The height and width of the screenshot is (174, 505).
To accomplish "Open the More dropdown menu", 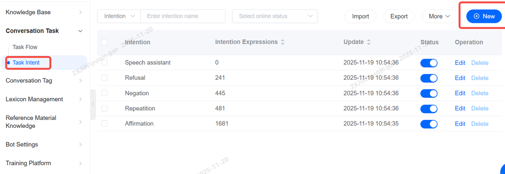I will click(440, 16).
